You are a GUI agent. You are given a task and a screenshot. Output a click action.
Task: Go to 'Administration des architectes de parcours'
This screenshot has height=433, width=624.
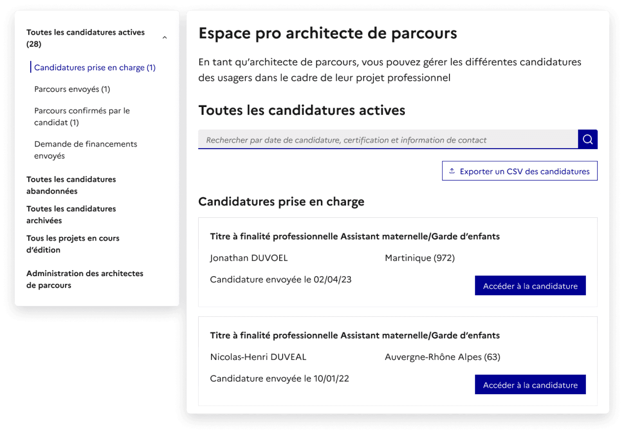pyautogui.click(x=85, y=279)
